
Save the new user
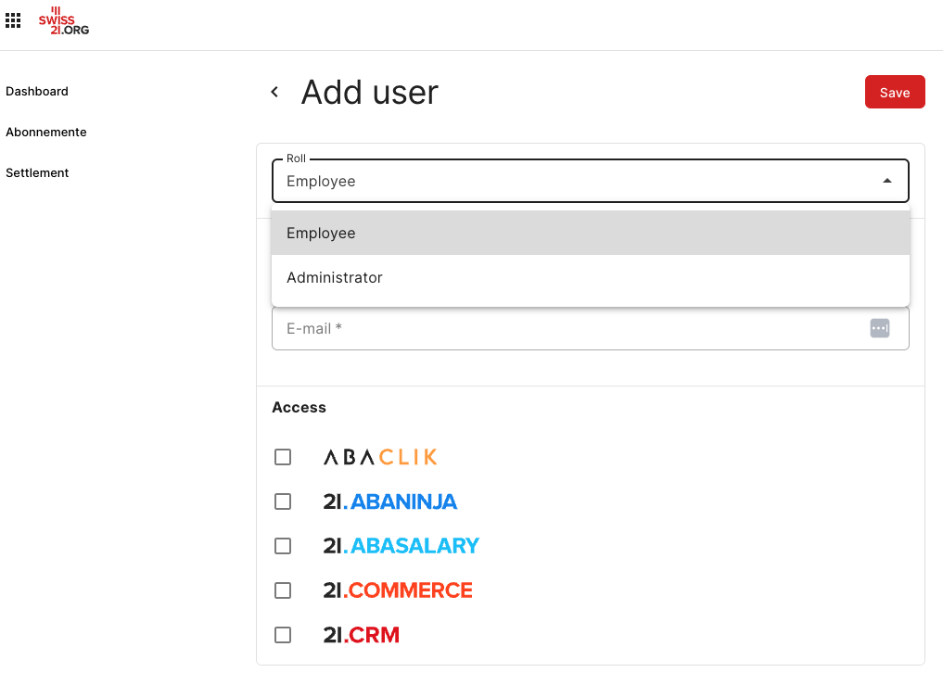[894, 92]
